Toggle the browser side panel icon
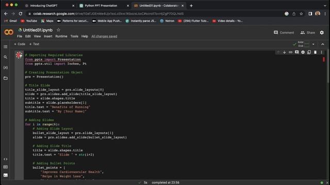The height and width of the screenshot is (185, 330). click(x=310, y=14)
